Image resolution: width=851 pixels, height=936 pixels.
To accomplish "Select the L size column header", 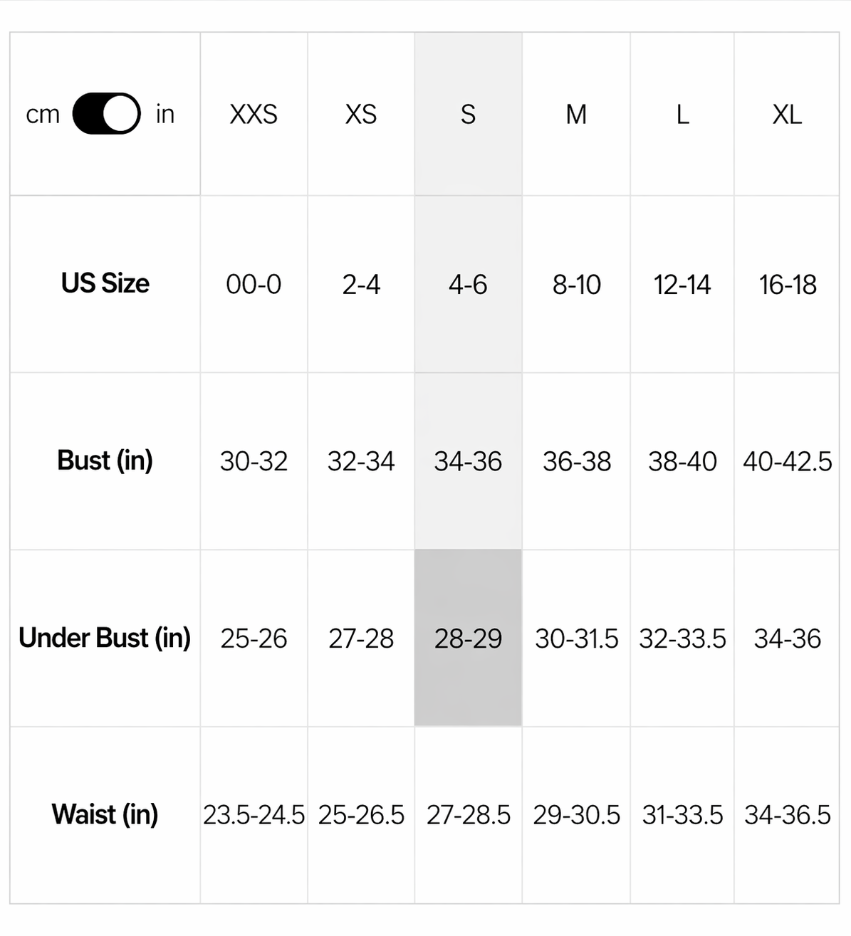I will tap(682, 115).
